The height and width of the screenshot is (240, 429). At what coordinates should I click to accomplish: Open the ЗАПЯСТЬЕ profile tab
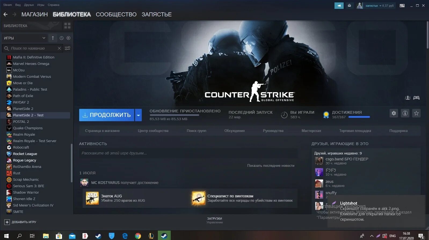[157, 14]
